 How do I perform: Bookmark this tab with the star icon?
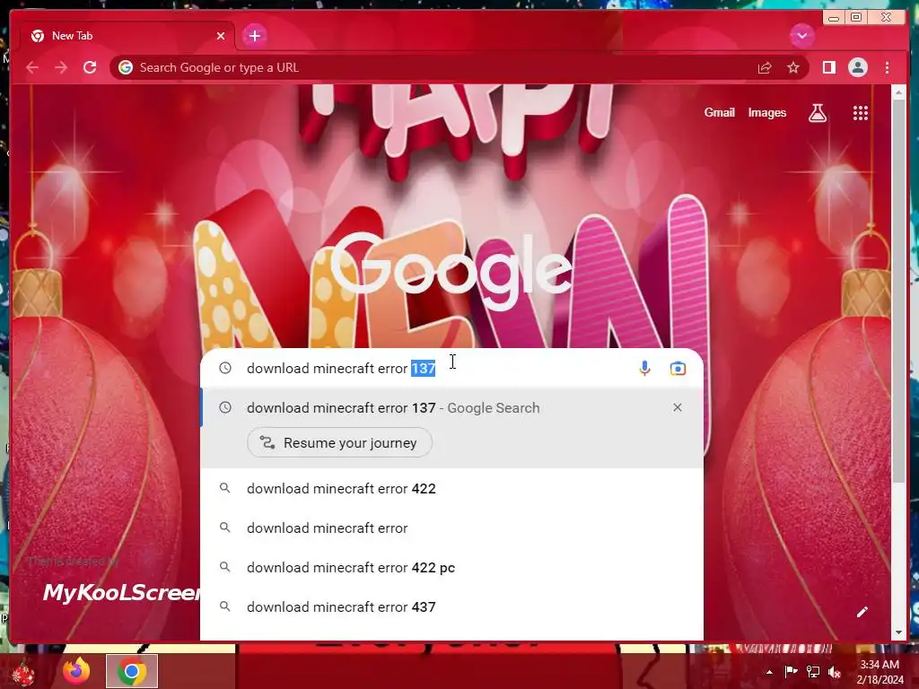pyautogui.click(x=793, y=68)
